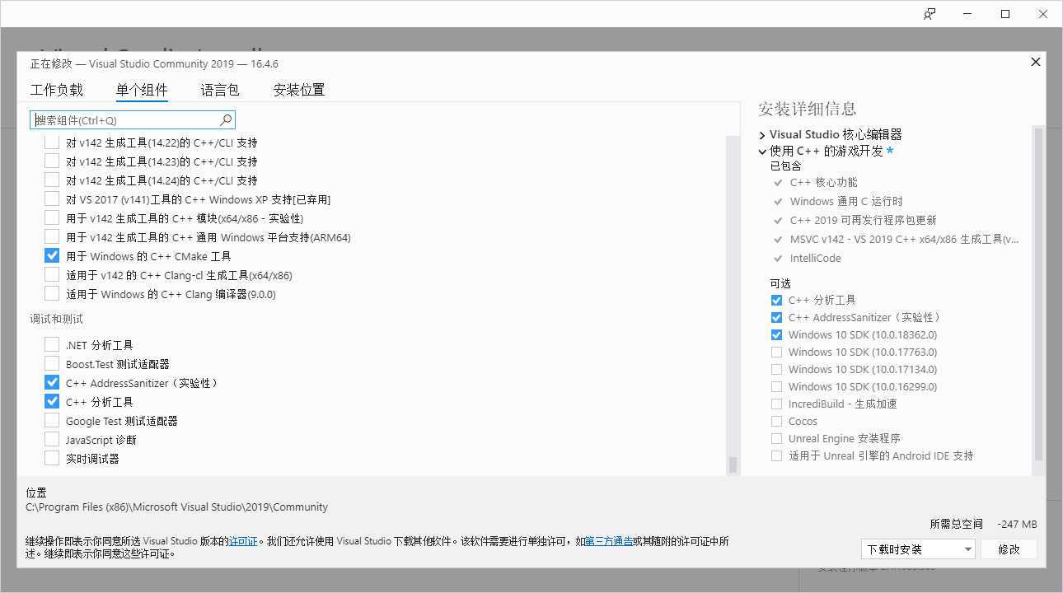Click the search magnifier icon in component search
1063x593 pixels.
226,120
